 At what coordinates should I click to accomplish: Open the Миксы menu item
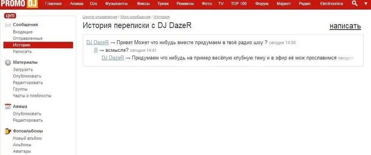point(143,3)
